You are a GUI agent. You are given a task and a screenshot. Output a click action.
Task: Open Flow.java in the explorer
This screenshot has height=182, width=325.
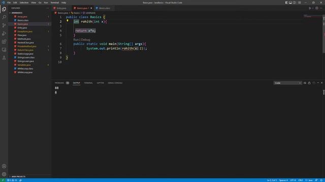(22, 35)
